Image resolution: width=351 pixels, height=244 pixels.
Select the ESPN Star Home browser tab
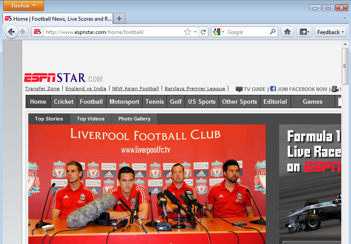[58, 19]
